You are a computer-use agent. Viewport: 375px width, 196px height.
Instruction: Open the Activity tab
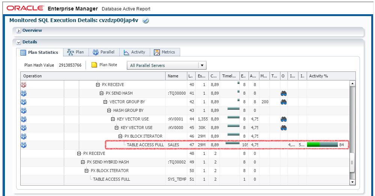134,52
